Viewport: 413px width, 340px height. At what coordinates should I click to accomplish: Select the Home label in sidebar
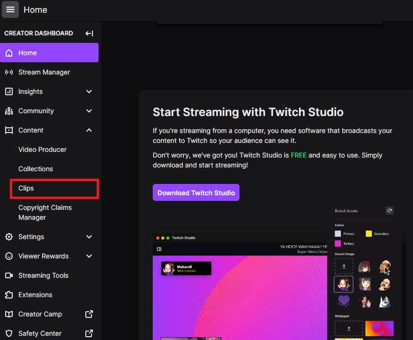coord(28,53)
